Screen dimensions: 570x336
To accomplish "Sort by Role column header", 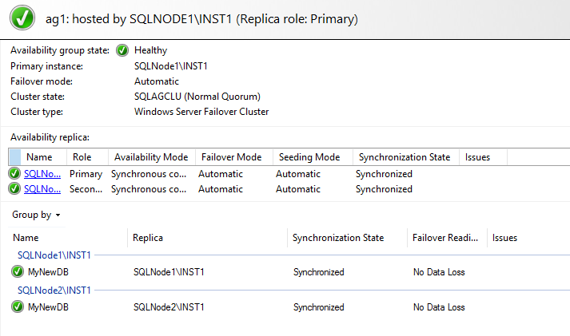I will tap(82, 157).
